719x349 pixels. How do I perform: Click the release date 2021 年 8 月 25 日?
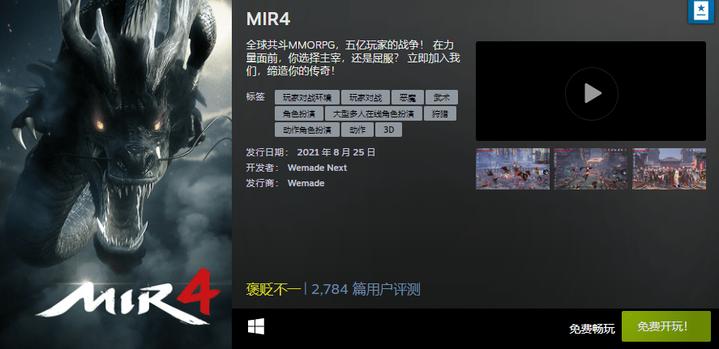[x=336, y=152]
